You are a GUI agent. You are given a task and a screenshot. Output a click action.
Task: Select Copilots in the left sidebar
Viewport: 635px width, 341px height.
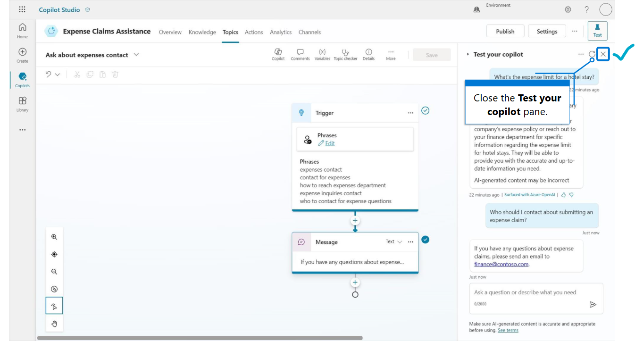click(22, 80)
